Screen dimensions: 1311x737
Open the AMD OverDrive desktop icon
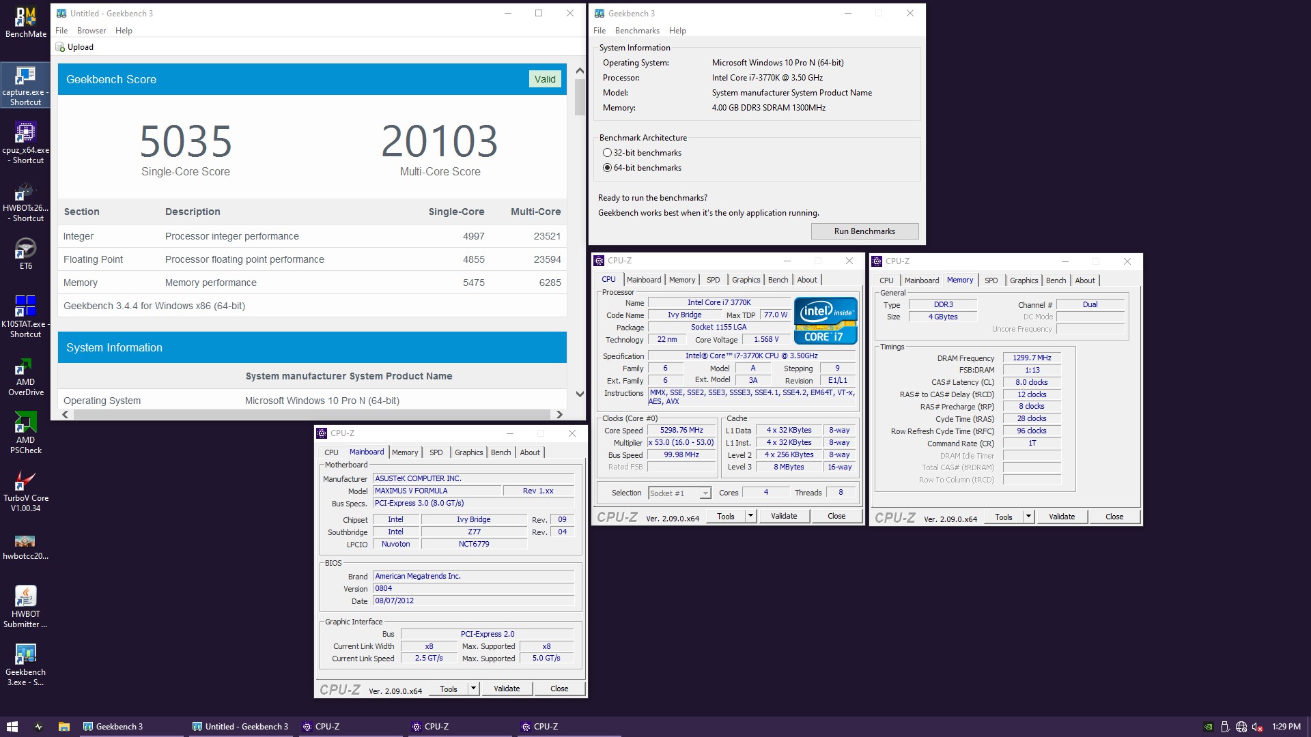[26, 376]
